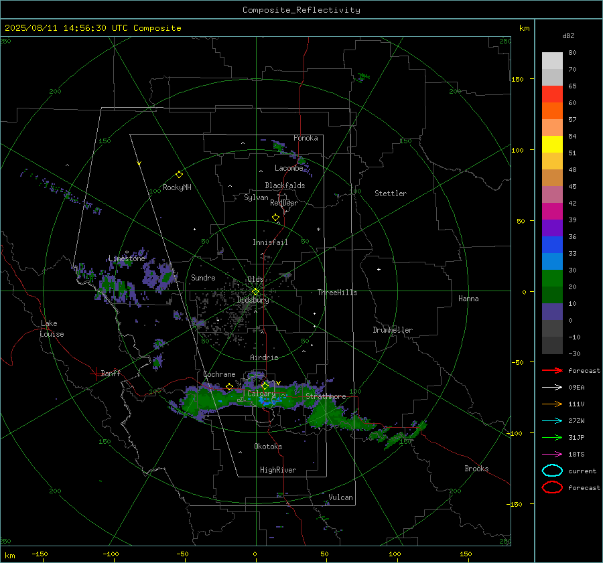The image size is (603, 563).
Task: Click the Cochrane town label
Action: 219,374
